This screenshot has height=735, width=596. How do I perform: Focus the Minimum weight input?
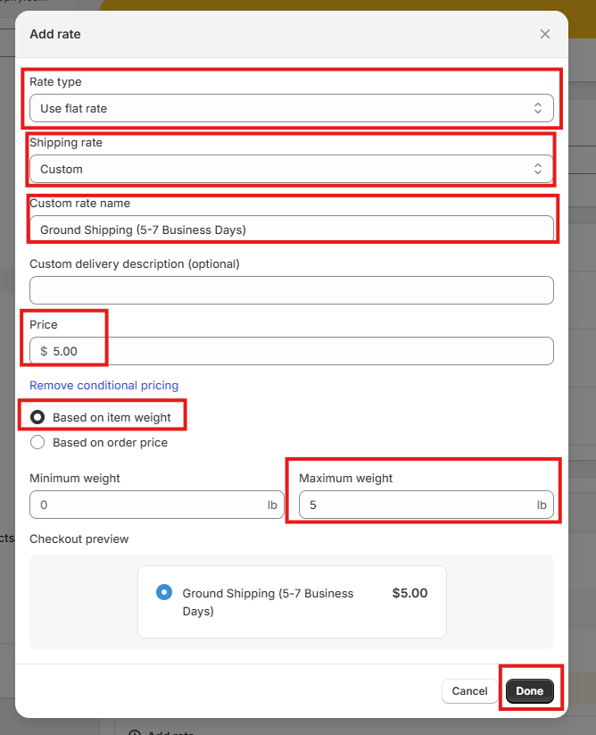tap(147, 505)
